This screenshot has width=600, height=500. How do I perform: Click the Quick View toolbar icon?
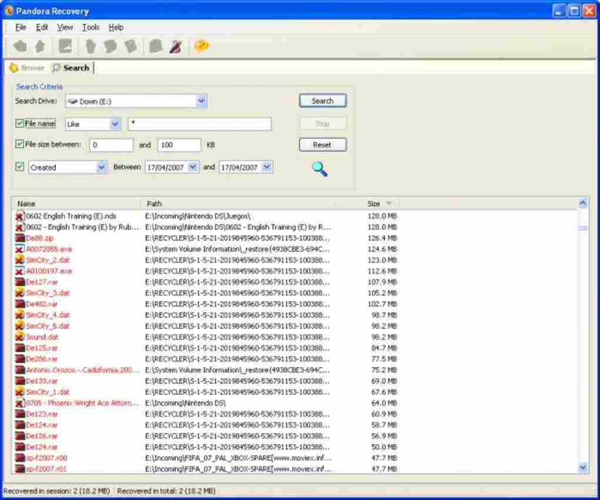65,46
